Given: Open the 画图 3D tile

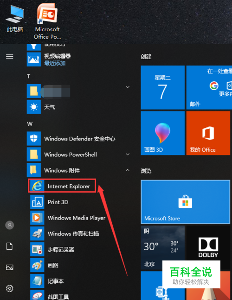Looking at the screenshot, I should click(x=162, y=133).
